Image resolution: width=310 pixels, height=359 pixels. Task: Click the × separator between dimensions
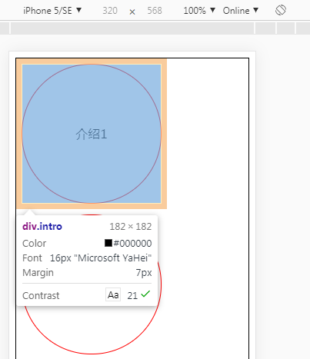(132, 12)
